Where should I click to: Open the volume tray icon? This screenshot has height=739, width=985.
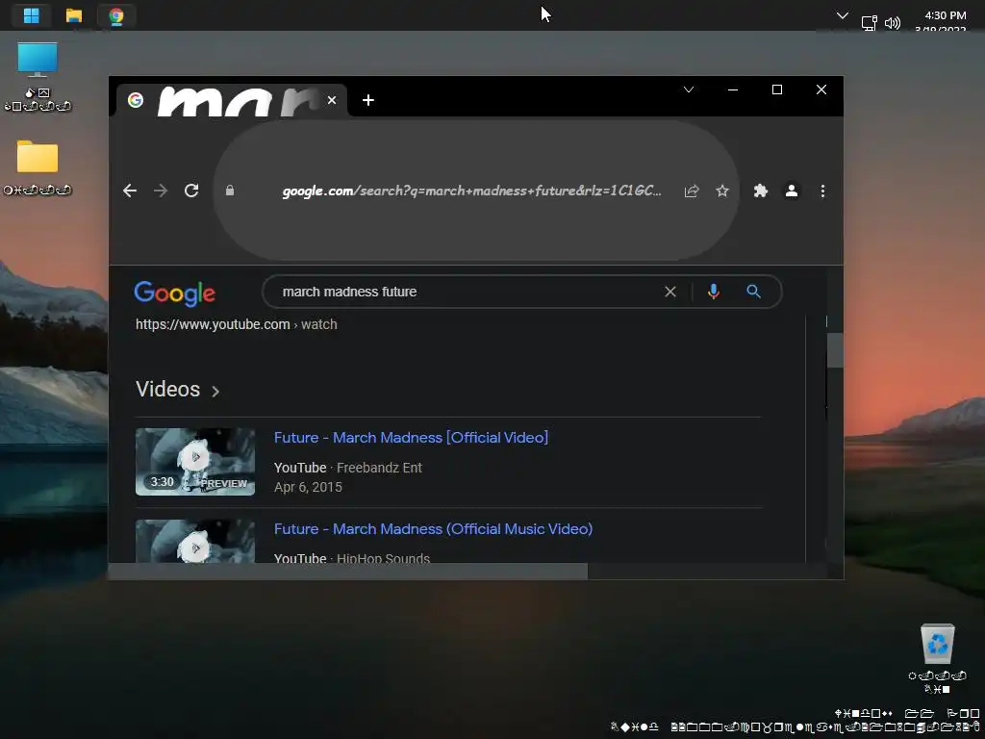pyautogui.click(x=892, y=23)
